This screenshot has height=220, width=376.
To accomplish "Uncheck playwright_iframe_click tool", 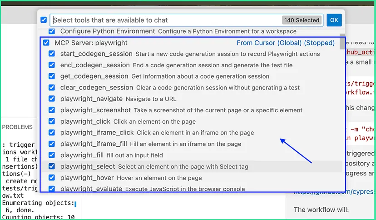I will 52,133.
